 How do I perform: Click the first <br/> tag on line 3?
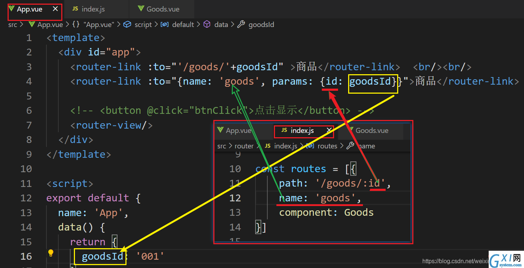pyautogui.click(x=427, y=67)
